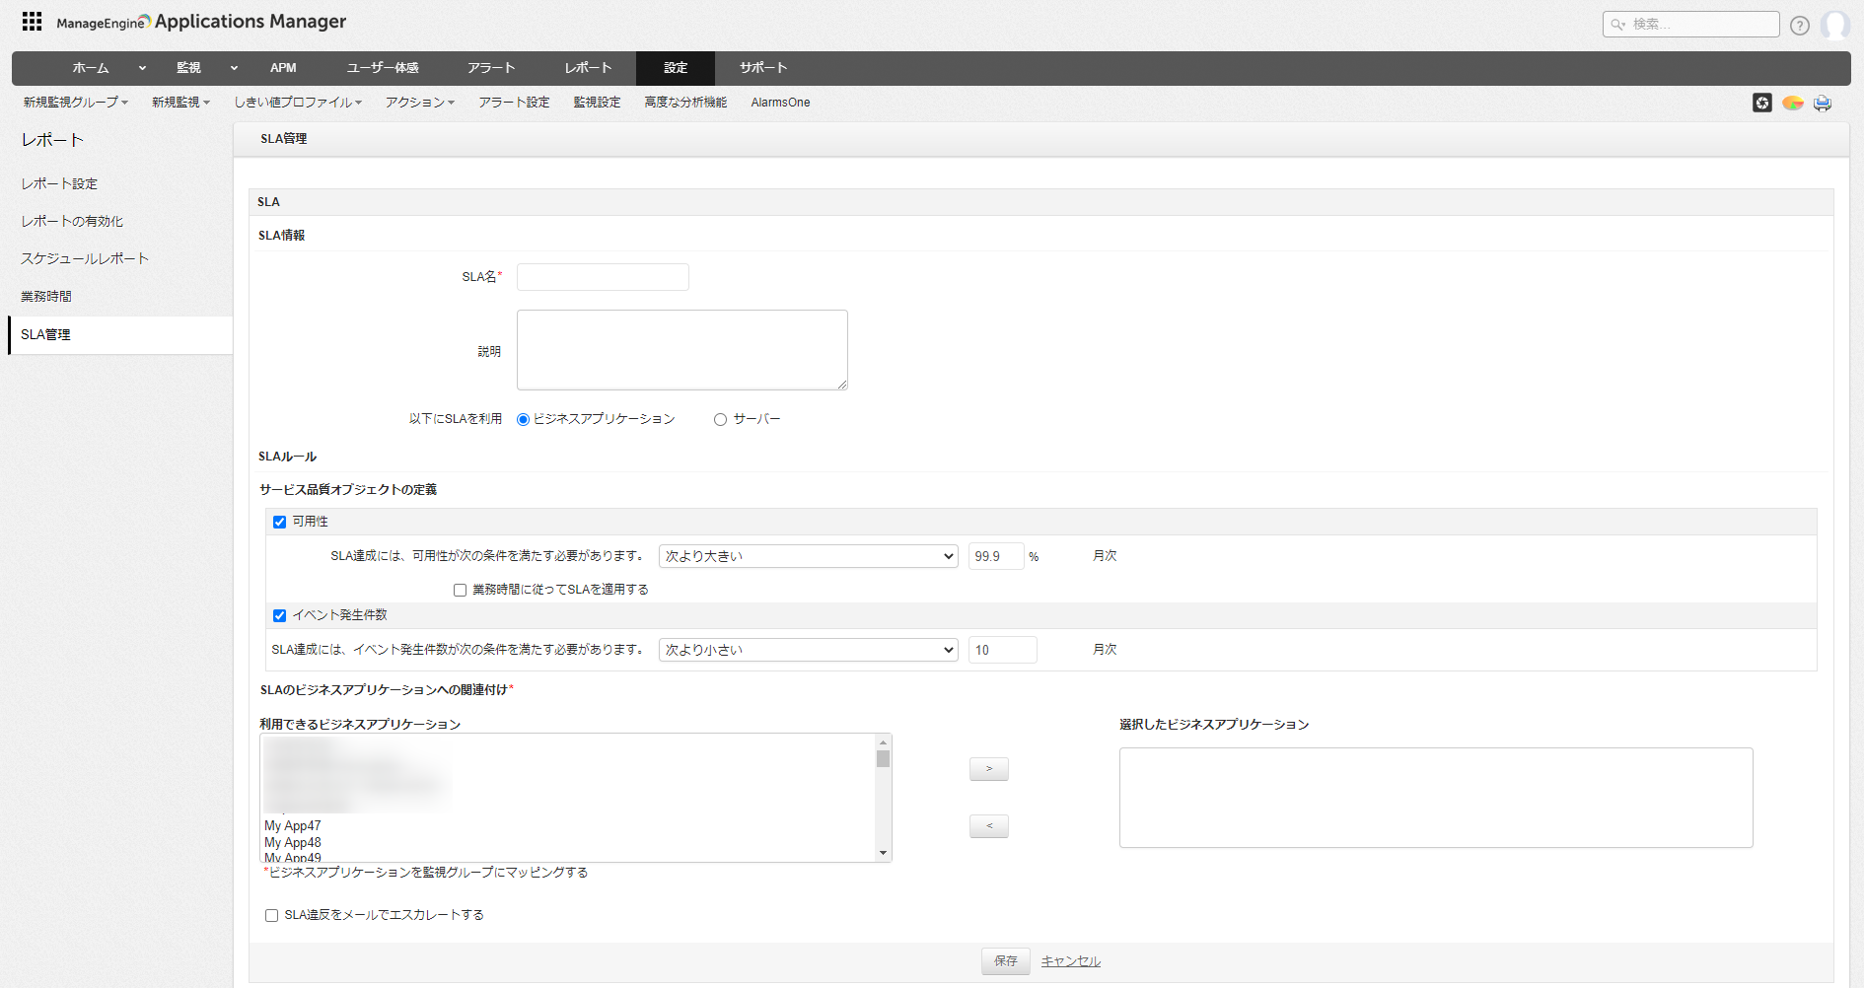The width and height of the screenshot is (1864, 988).
Task: Open the イベント発生件数 condition dropdown 次より小さい
Action: click(x=809, y=650)
